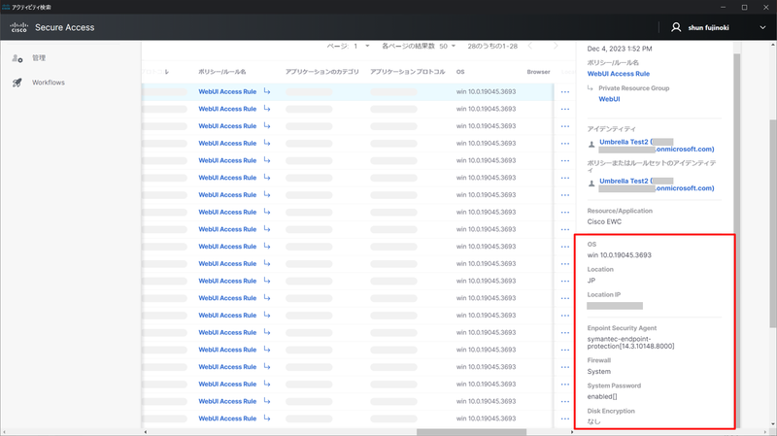777x436 pixels.
Task: Click the left arrow of the horizontal scrollbar
Action: (145, 432)
